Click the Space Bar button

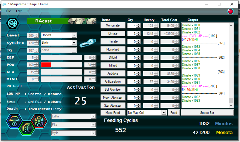coord(207,113)
